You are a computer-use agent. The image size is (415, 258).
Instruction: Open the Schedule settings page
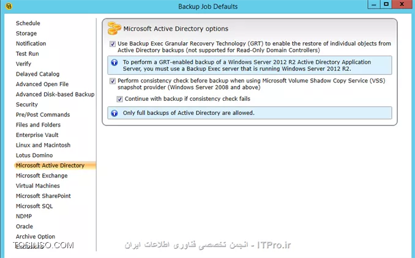click(28, 23)
